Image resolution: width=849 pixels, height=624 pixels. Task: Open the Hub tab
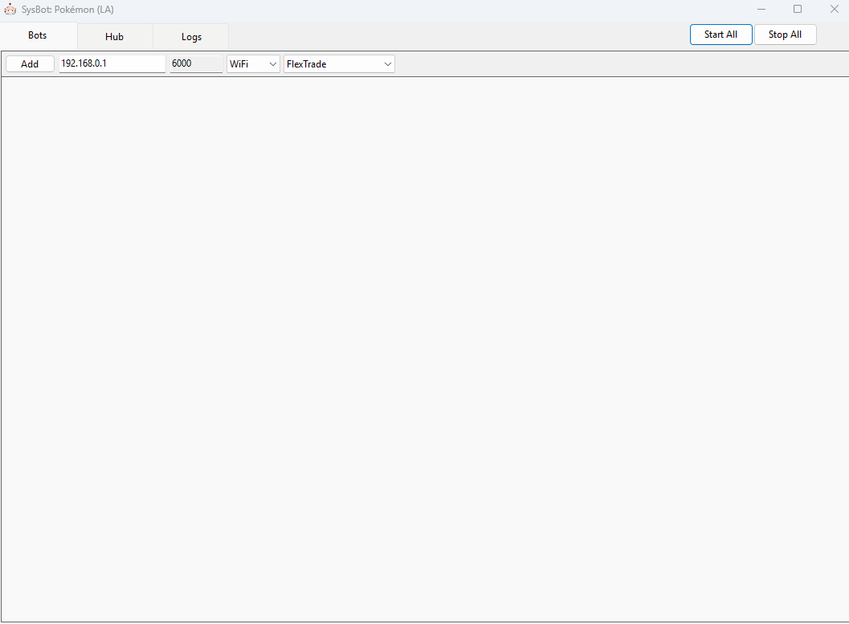tap(114, 37)
